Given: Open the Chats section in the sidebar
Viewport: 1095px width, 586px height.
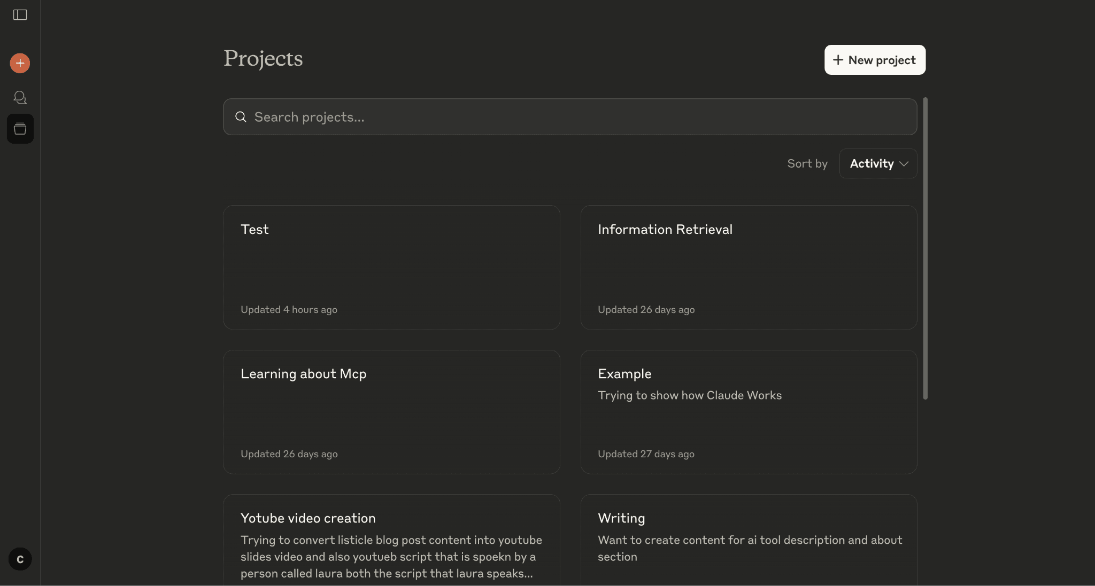Looking at the screenshot, I should point(20,97).
